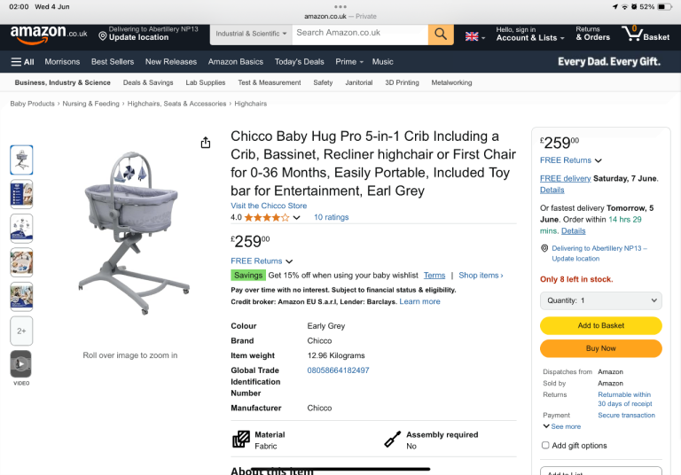681x475 pixels.
Task: Open the All hamburger menu
Action: 22,62
